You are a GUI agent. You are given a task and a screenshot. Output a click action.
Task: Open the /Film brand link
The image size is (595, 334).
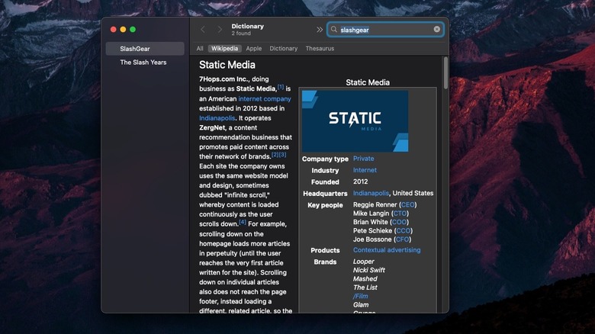pyautogui.click(x=361, y=296)
